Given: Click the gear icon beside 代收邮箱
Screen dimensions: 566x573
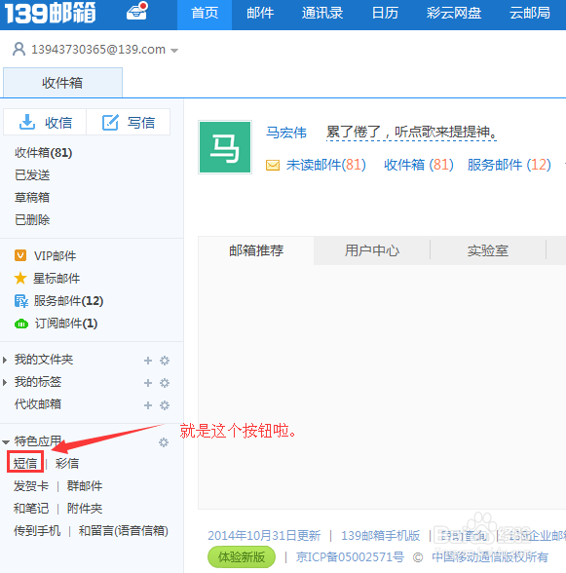Looking at the screenshot, I should 165,405.
